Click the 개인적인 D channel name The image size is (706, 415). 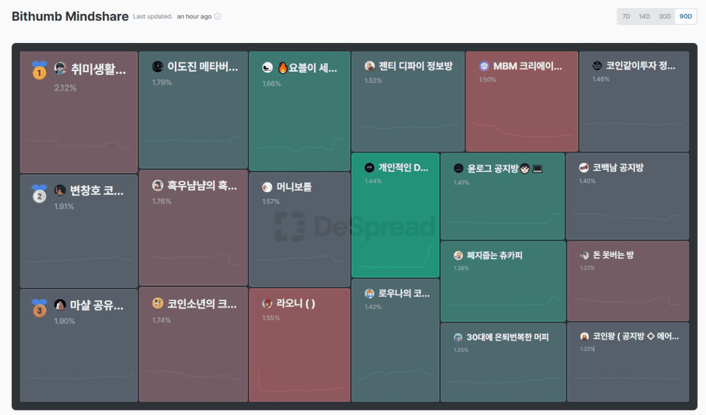[404, 168]
